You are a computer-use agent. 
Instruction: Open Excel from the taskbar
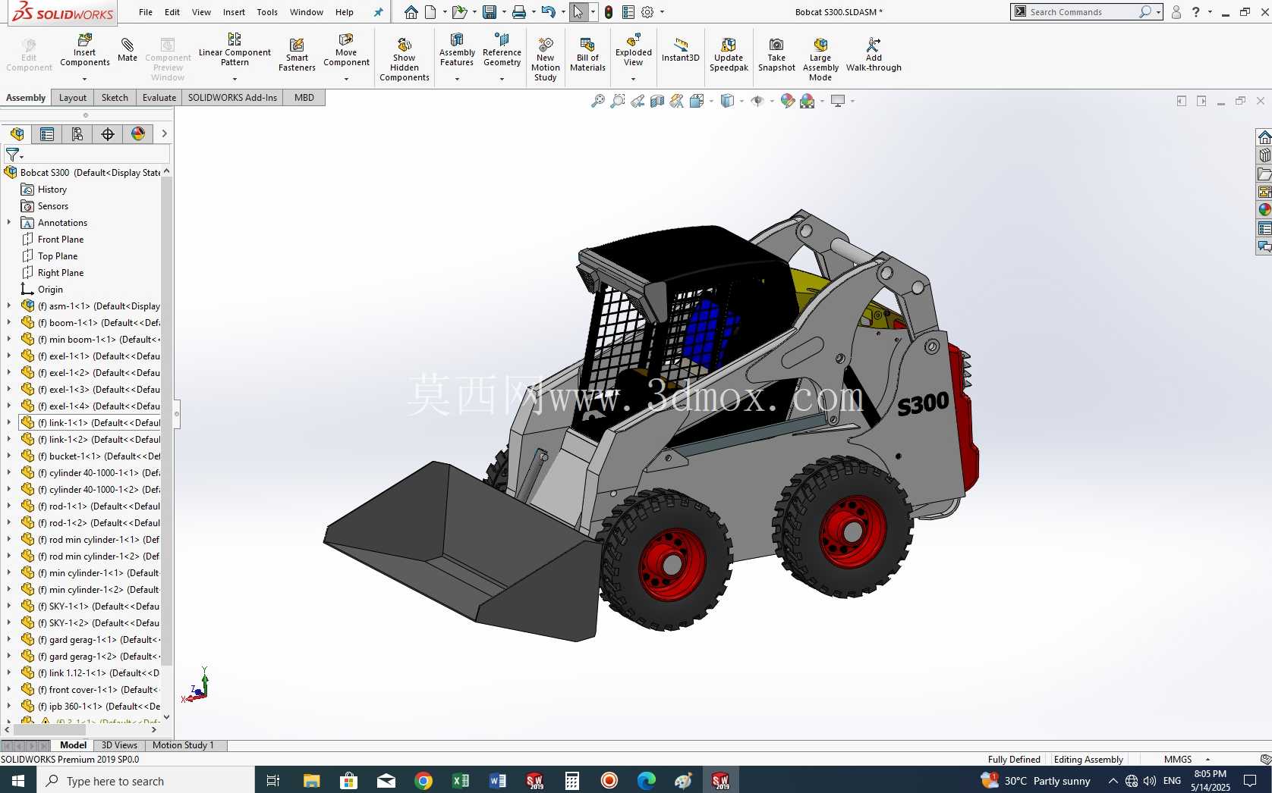pos(461,780)
